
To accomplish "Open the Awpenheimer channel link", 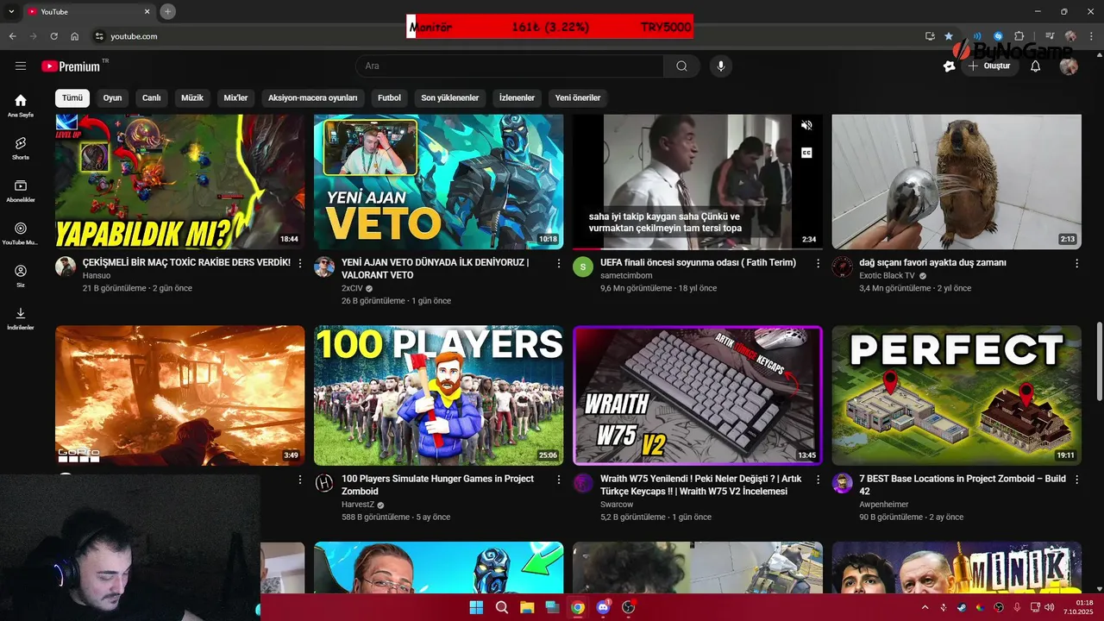I will [x=884, y=505].
